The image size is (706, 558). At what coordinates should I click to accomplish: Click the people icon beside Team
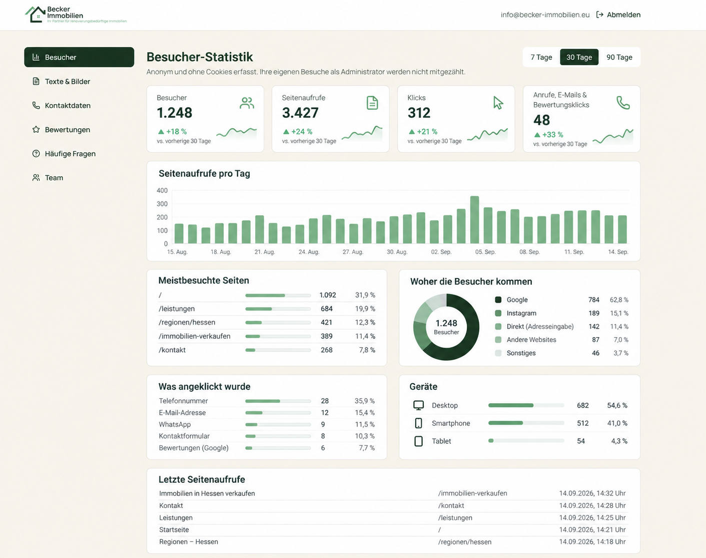[x=36, y=177]
